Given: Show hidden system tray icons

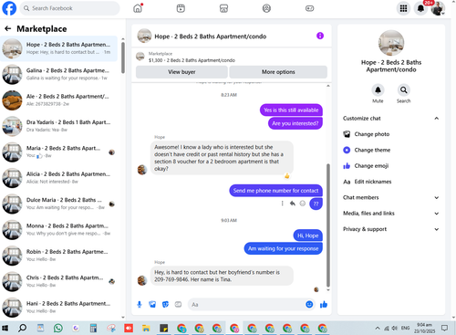Looking at the screenshot, I should click(x=378, y=328).
